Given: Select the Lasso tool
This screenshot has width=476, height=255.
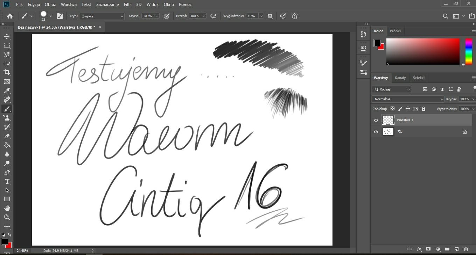Looking at the screenshot, I should 7,54.
